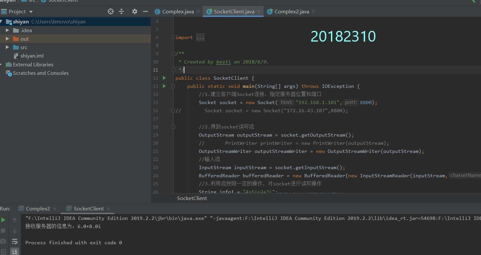Close the SocketClient.java editor tab
This screenshot has width=481, height=255.
tap(259, 11)
